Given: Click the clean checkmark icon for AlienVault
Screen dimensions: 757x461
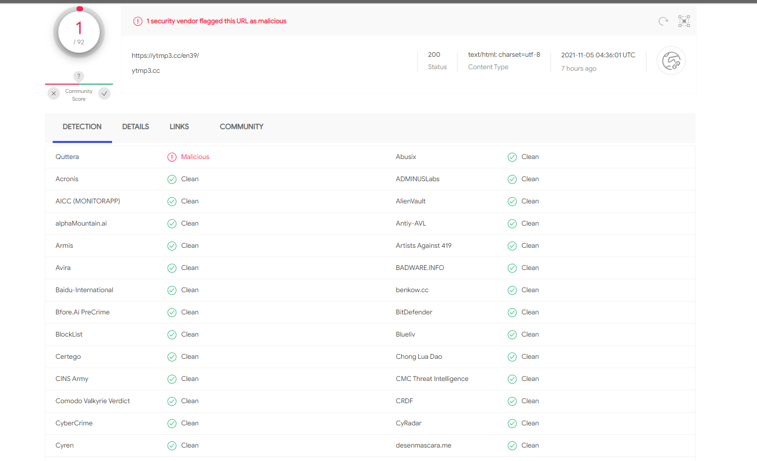Looking at the screenshot, I should (x=512, y=201).
